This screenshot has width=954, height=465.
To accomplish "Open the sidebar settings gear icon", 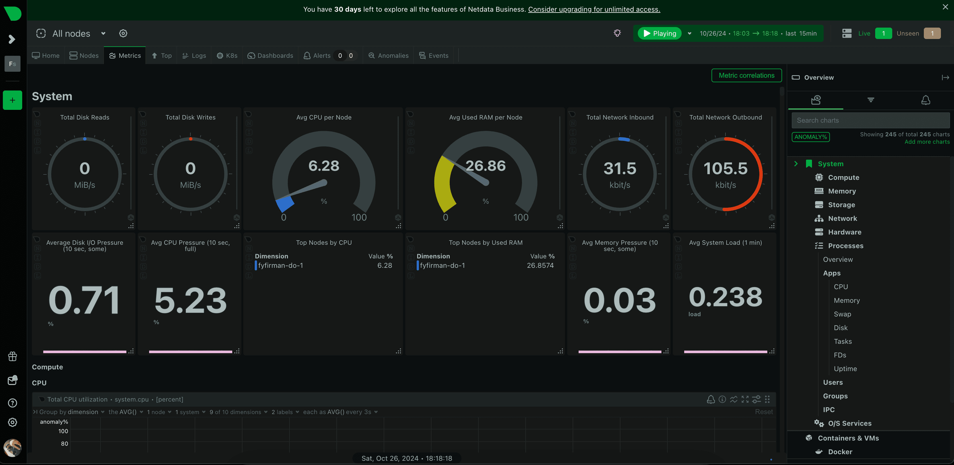I will pyautogui.click(x=12, y=422).
